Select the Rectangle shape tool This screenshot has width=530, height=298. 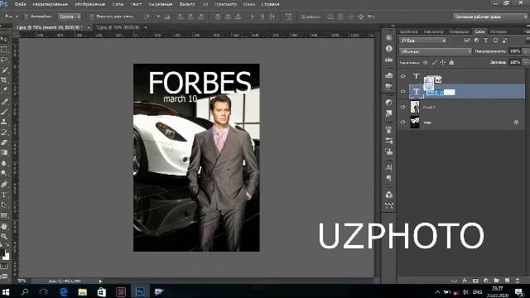point(4,215)
